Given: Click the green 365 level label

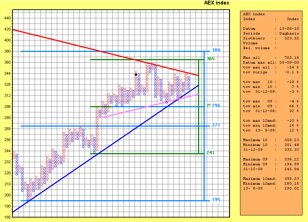Looking at the screenshot, I should tap(210, 58).
